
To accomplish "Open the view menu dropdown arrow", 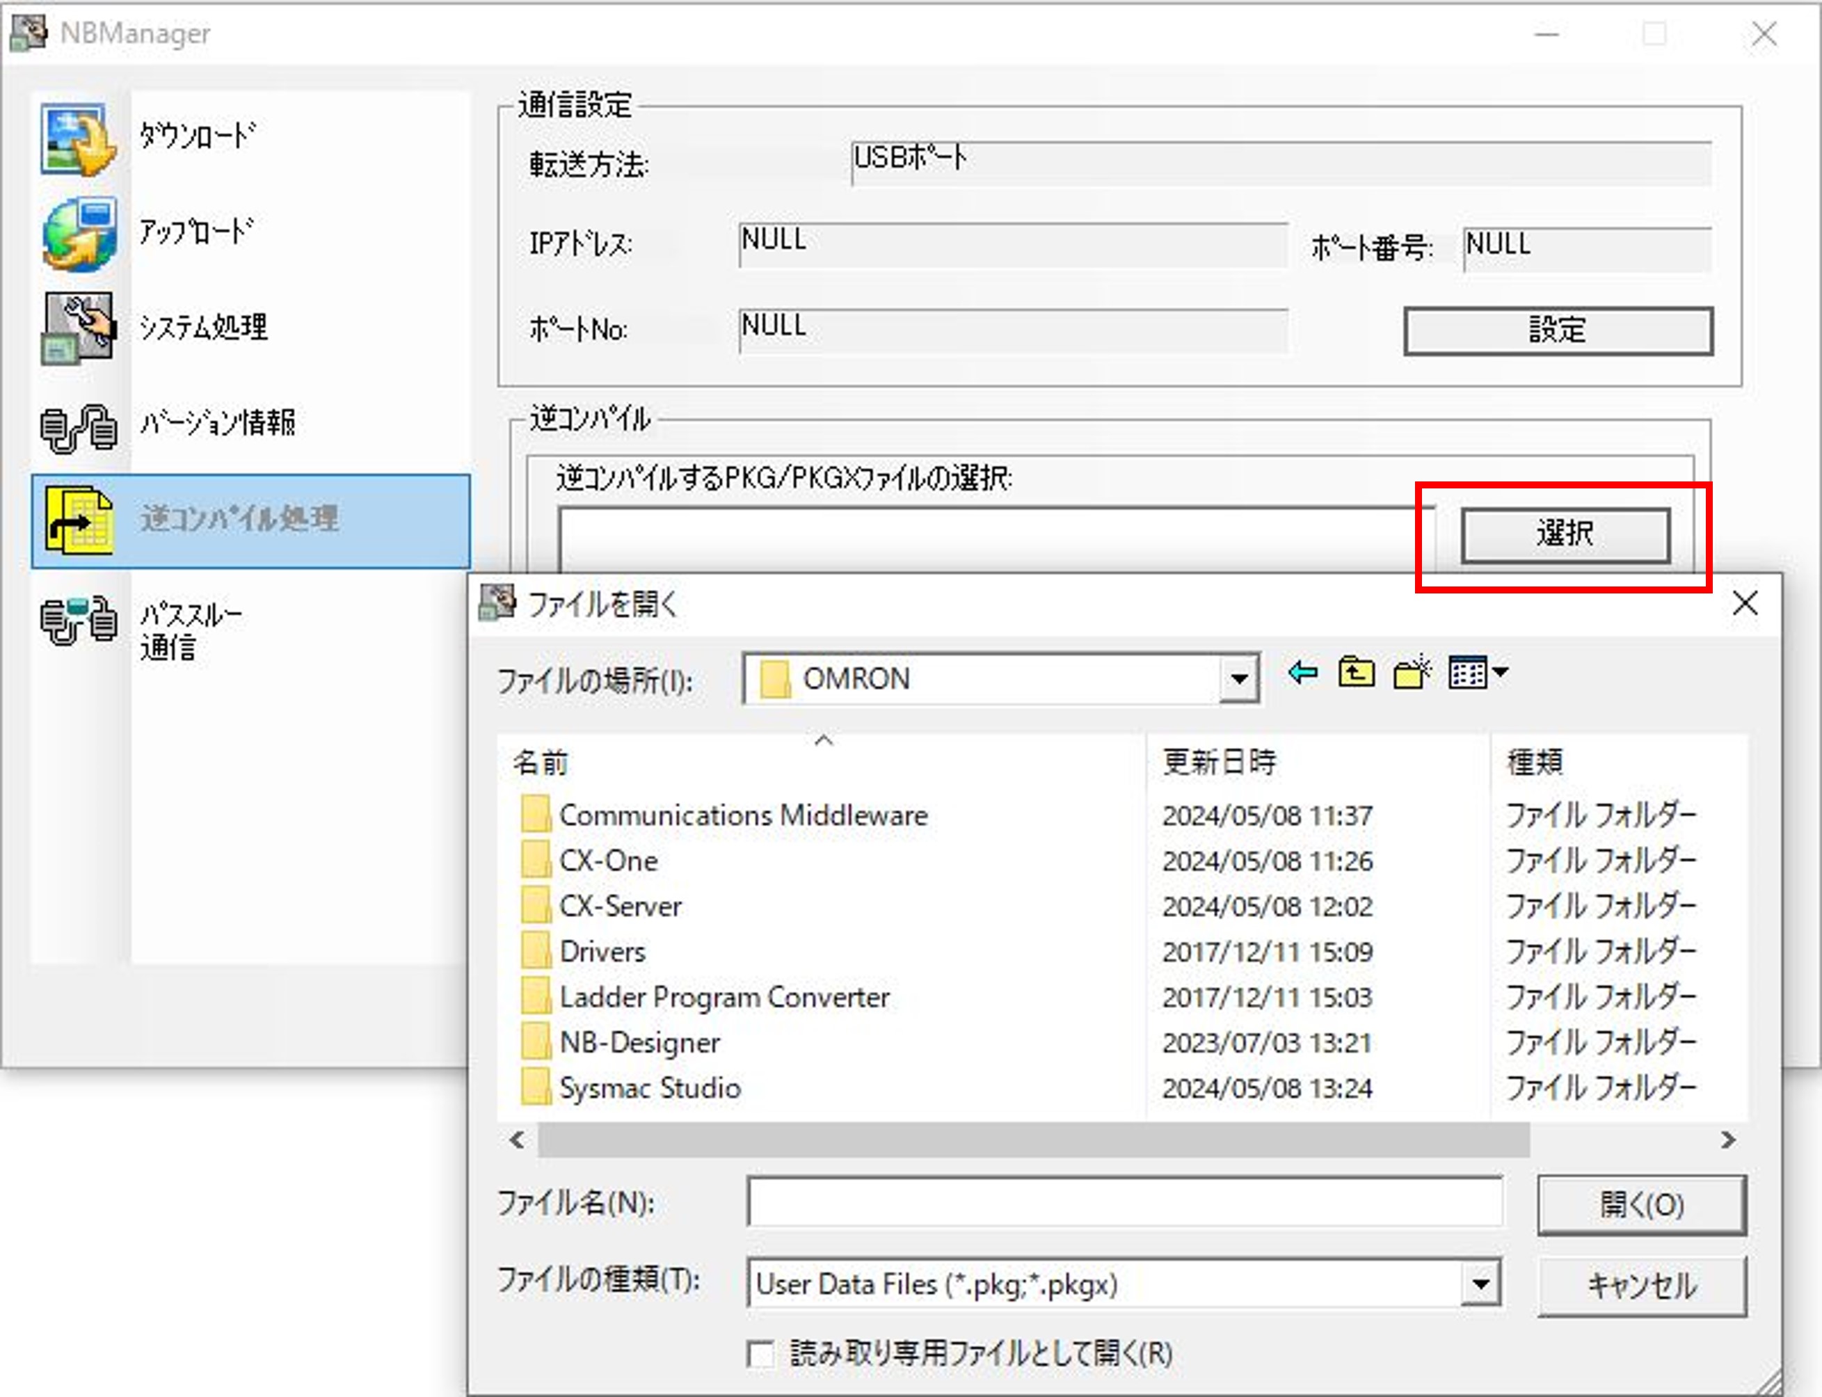I will coord(1501,671).
